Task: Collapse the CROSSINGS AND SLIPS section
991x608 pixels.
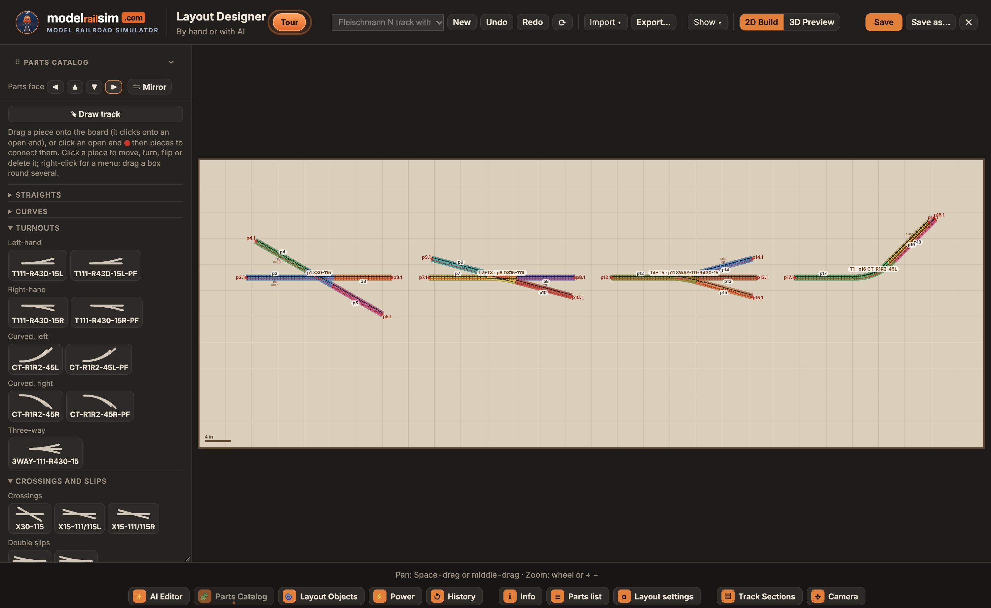Action: pos(95,481)
